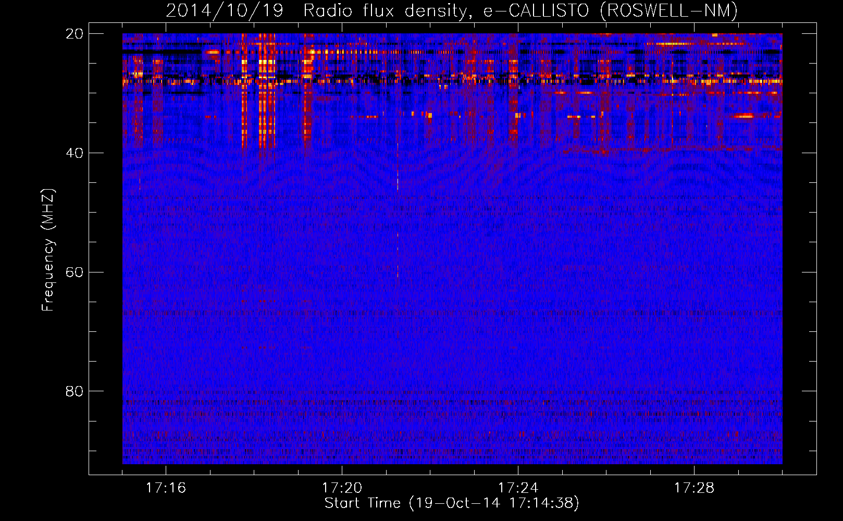Click the 40 MHz frequency tick label
Image resolution: width=843 pixels, height=521 pixels.
coord(74,153)
